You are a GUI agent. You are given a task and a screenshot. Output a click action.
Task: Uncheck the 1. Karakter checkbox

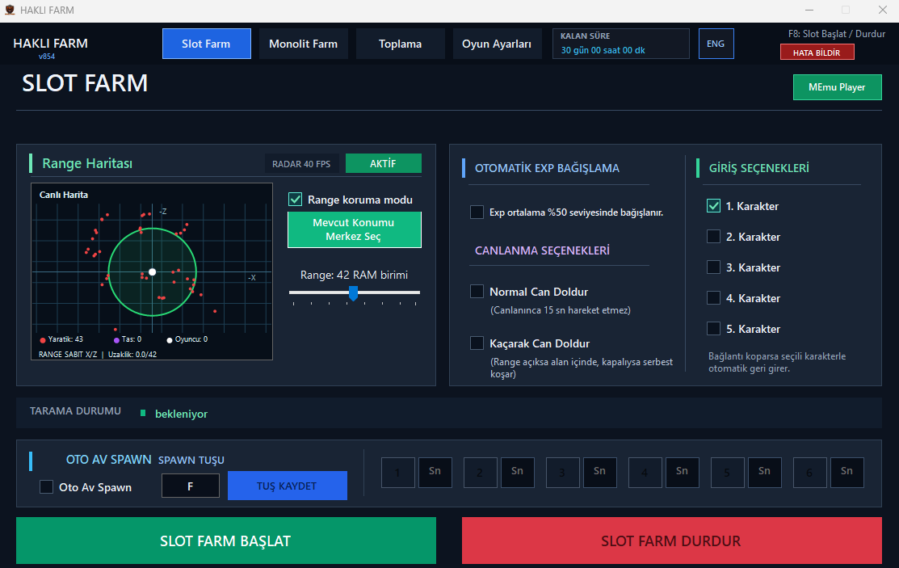[x=713, y=205]
